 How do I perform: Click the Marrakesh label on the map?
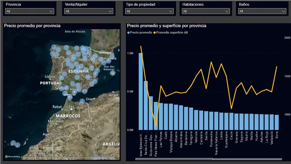coord(56,121)
